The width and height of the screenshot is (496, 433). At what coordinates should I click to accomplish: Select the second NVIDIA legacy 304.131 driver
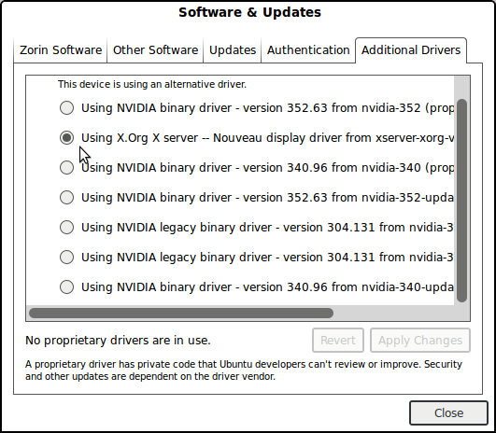(x=66, y=257)
